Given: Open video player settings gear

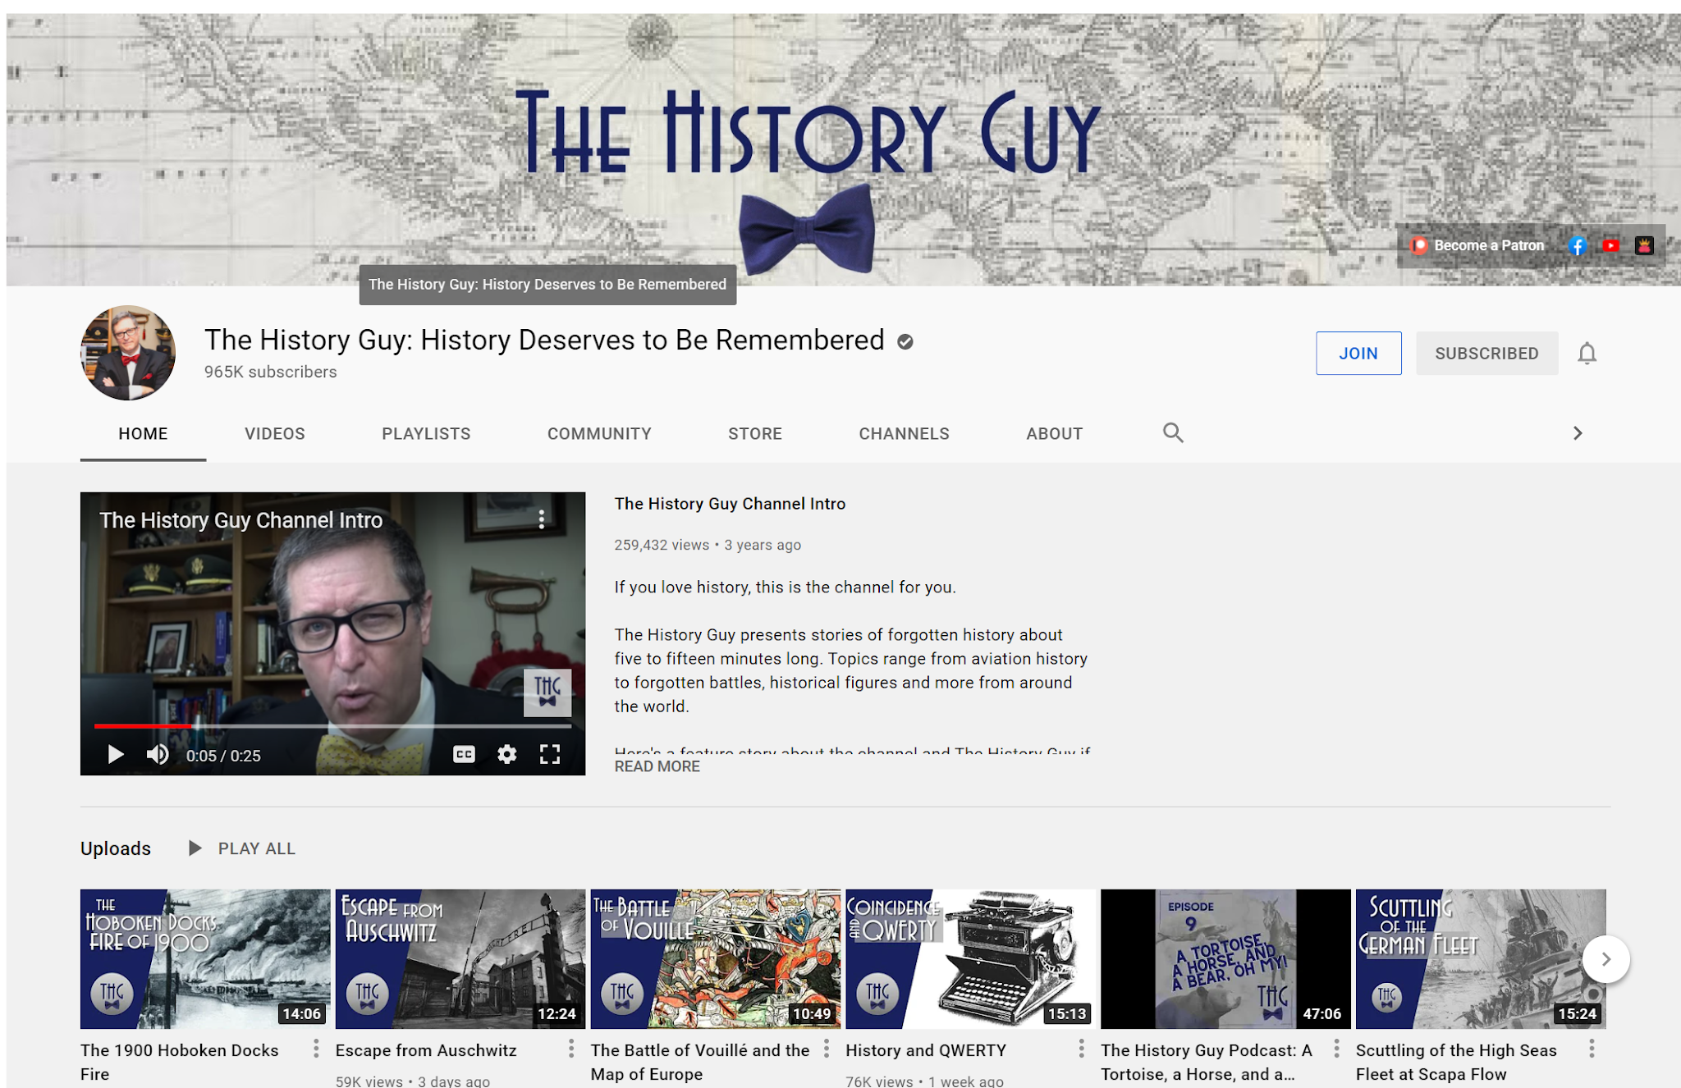Looking at the screenshot, I should (x=507, y=754).
